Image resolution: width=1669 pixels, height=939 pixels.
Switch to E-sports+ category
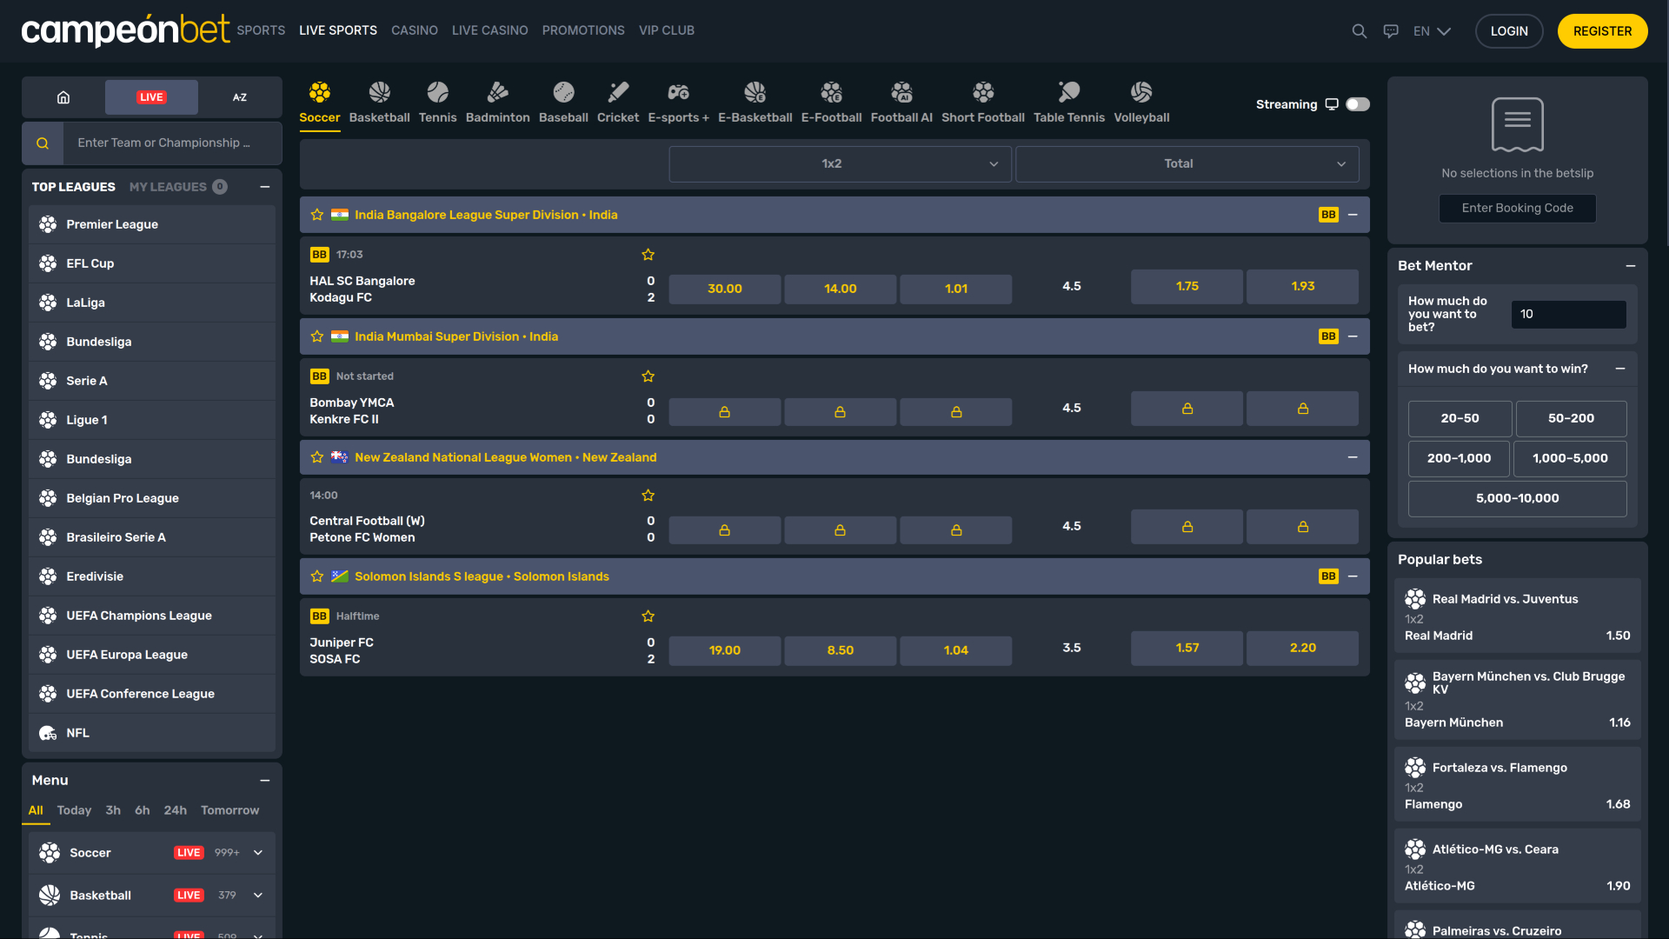pyautogui.click(x=679, y=102)
